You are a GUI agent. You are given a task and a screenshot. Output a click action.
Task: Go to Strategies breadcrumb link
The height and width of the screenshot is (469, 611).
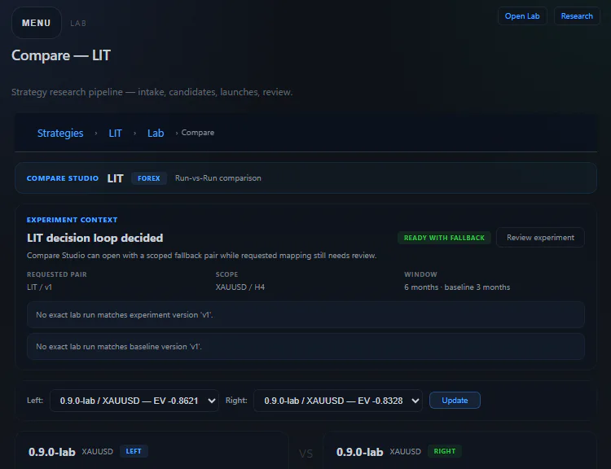pyautogui.click(x=60, y=134)
